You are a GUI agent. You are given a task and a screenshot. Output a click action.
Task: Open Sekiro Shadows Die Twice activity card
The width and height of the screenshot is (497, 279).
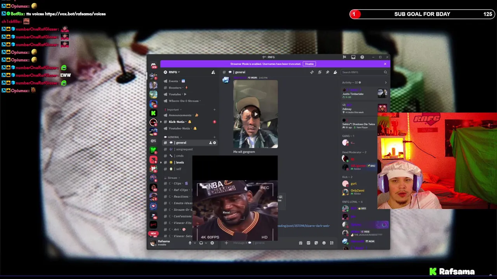tap(358, 124)
